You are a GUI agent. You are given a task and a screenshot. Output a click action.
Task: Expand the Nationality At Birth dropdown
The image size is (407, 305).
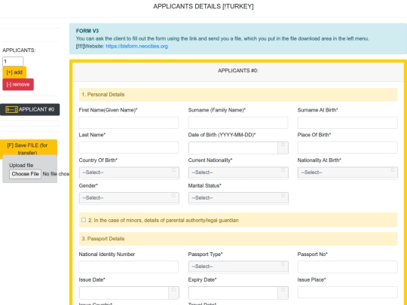point(347,172)
